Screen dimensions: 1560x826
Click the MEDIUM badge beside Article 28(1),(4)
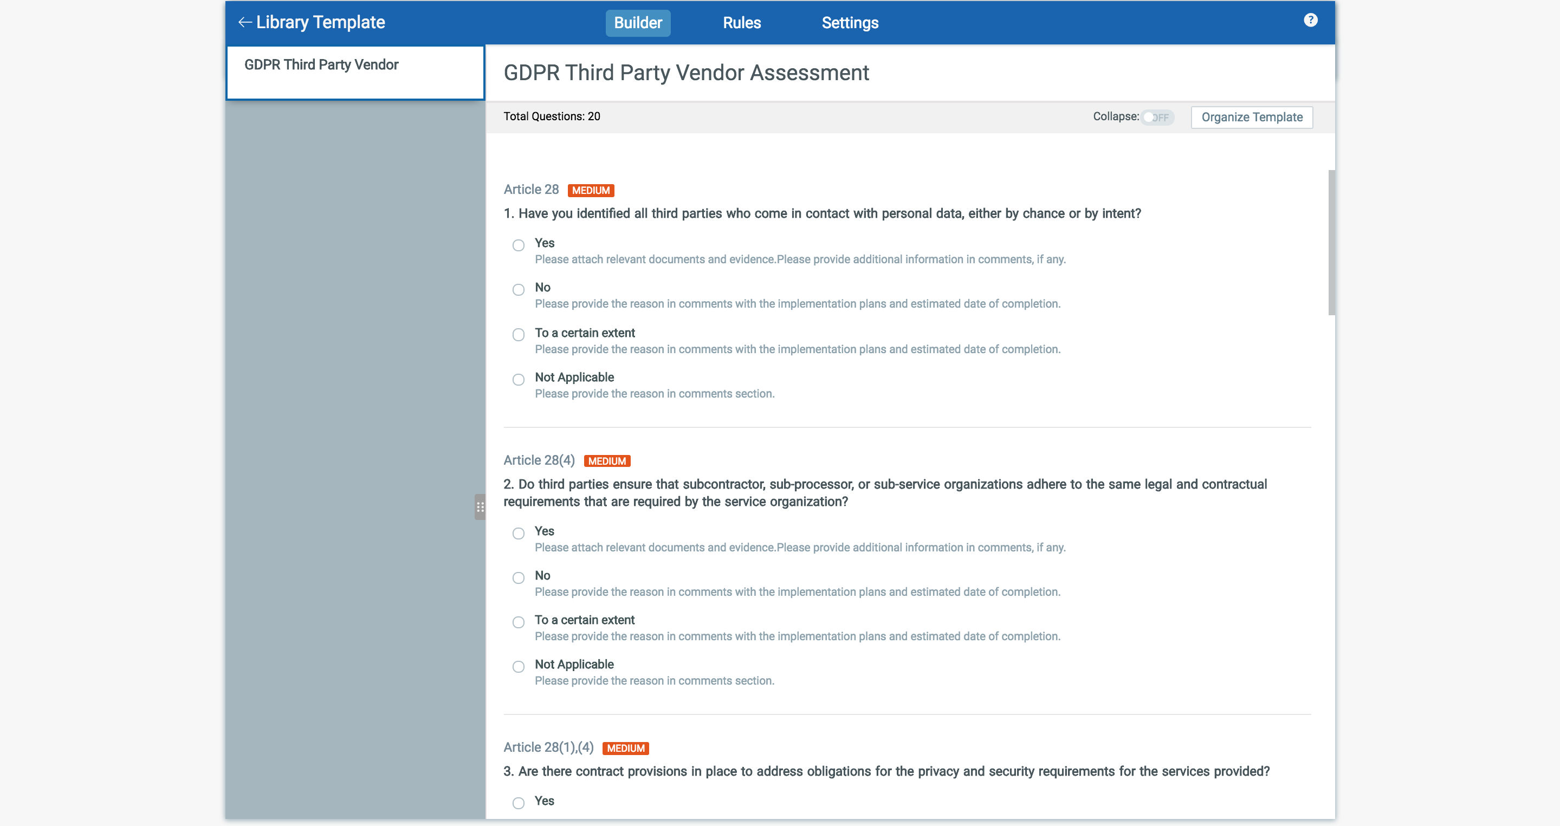(x=626, y=749)
